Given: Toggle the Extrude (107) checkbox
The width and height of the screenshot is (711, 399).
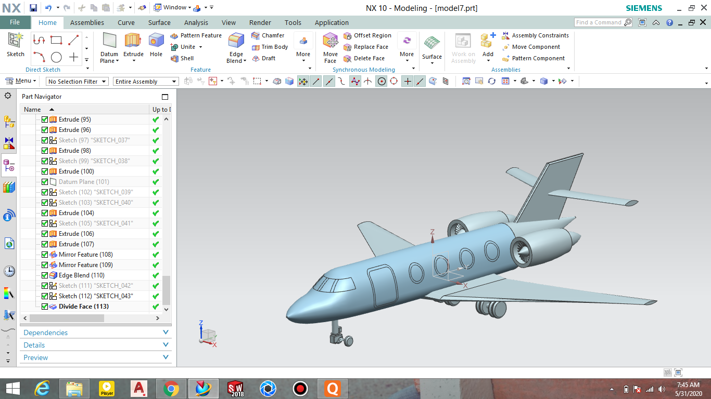Looking at the screenshot, I should [x=45, y=244].
